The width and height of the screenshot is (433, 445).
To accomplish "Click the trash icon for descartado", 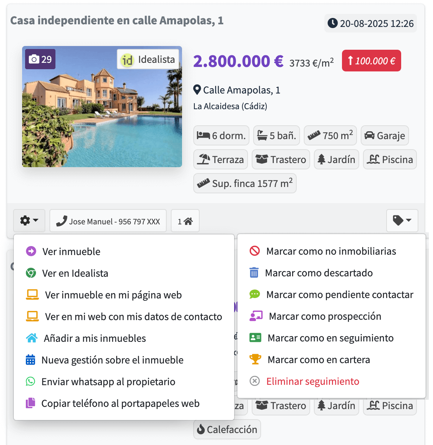I will [x=254, y=273].
